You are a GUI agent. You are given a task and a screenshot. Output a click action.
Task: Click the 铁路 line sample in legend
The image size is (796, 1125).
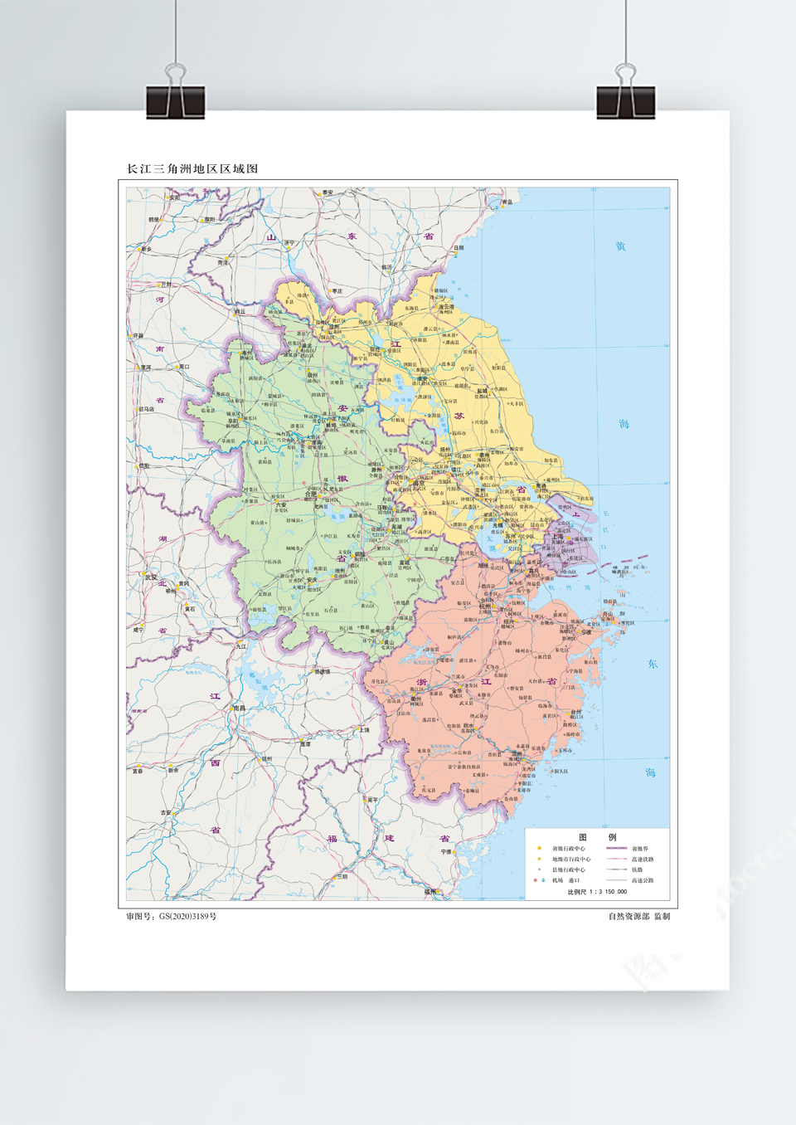[616, 869]
